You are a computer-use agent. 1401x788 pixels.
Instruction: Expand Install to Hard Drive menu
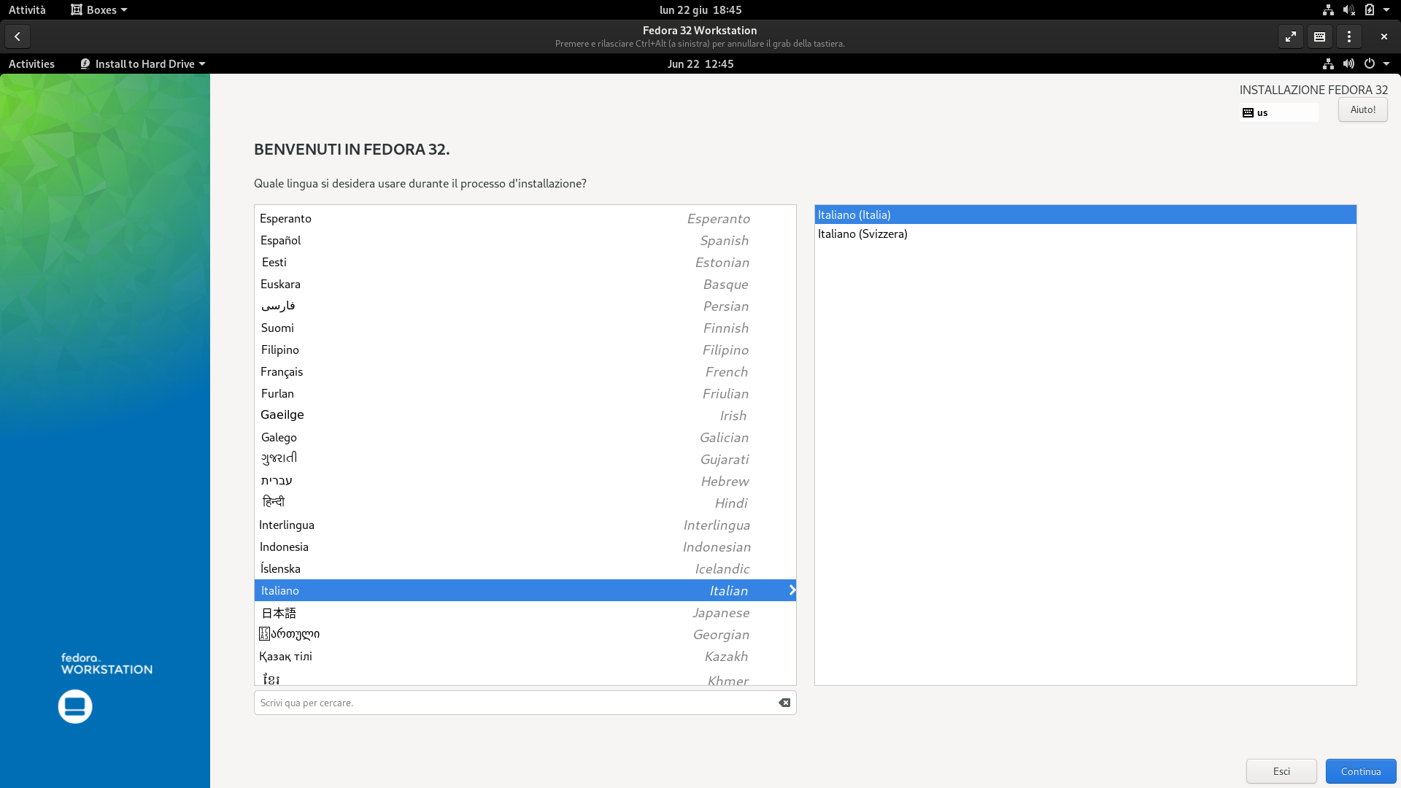click(143, 64)
